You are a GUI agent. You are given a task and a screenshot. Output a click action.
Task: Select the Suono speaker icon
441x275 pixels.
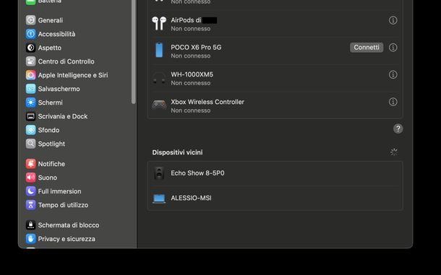point(30,178)
